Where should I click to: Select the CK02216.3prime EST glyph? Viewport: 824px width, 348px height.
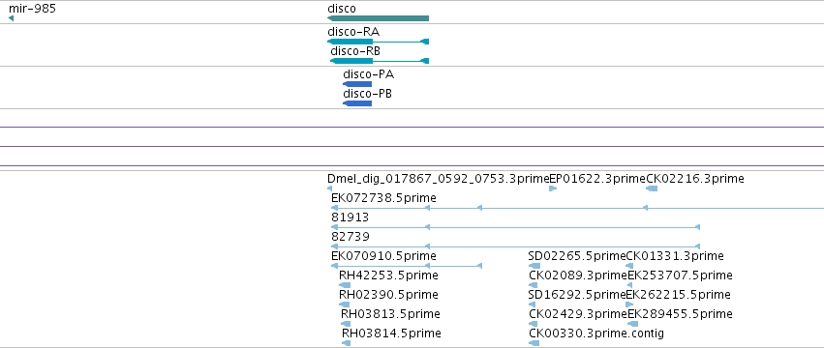click(652, 188)
